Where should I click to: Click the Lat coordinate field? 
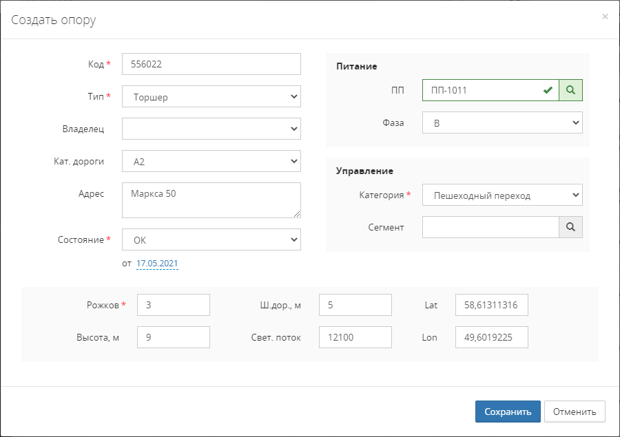pyautogui.click(x=491, y=305)
